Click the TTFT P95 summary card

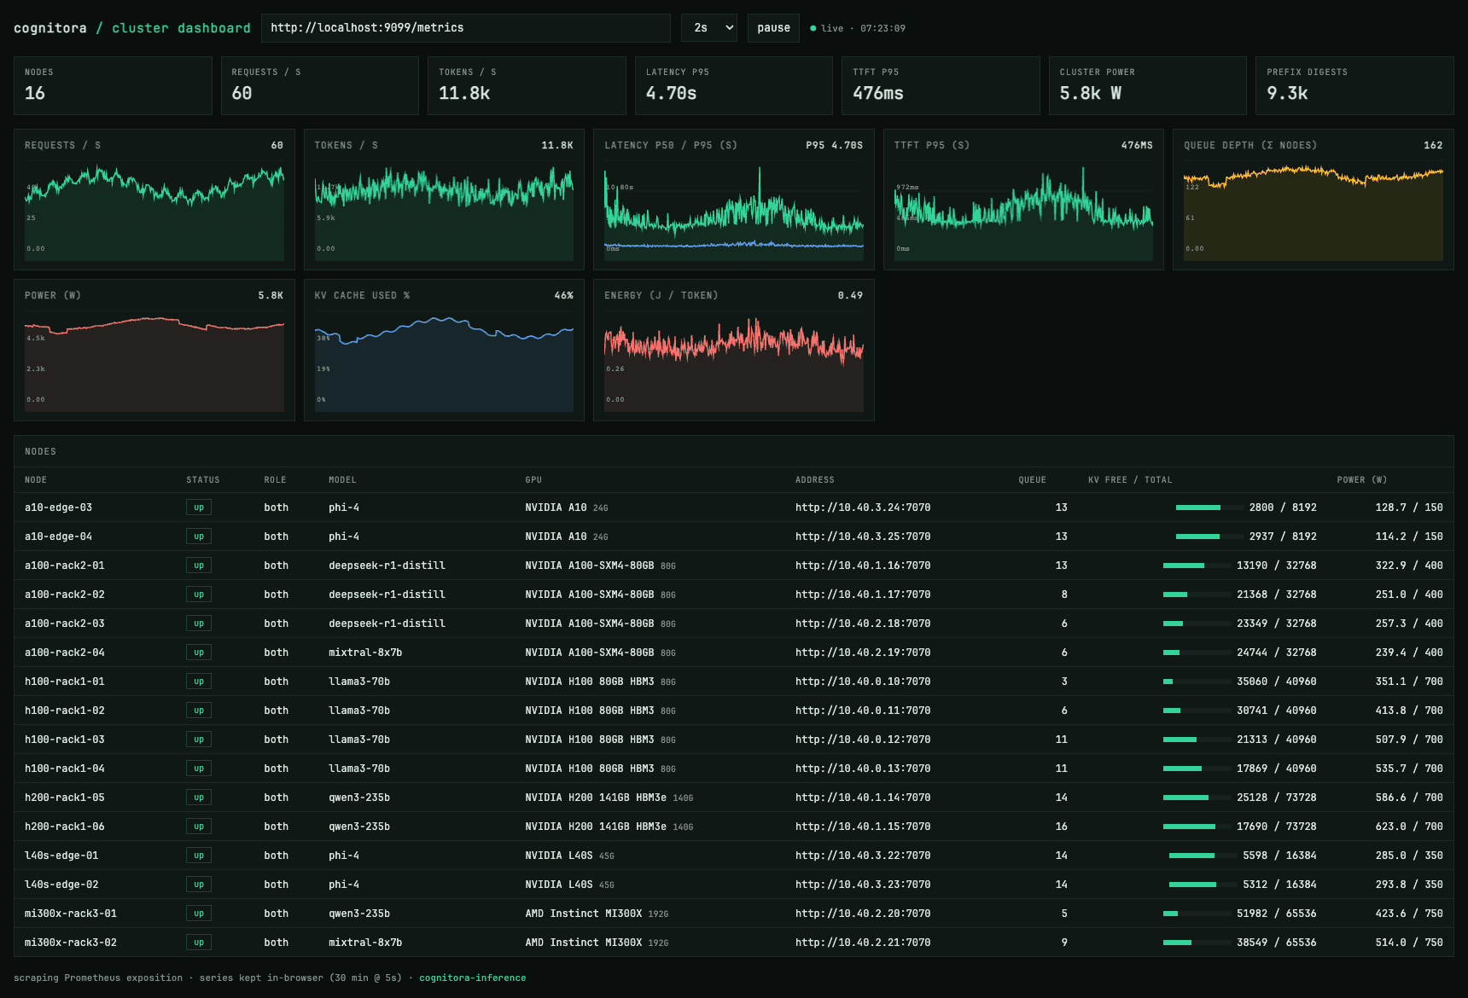tap(941, 85)
